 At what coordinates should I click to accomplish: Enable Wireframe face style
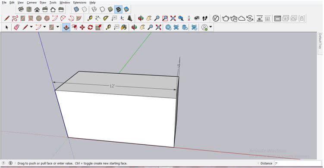pos(94,9)
